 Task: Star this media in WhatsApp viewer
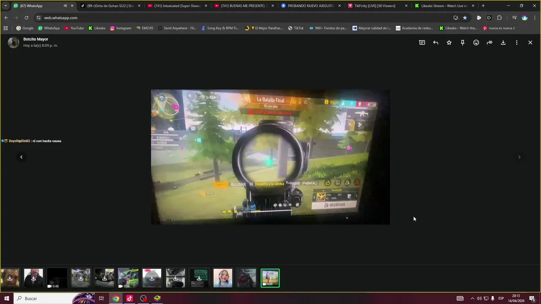coord(449,43)
